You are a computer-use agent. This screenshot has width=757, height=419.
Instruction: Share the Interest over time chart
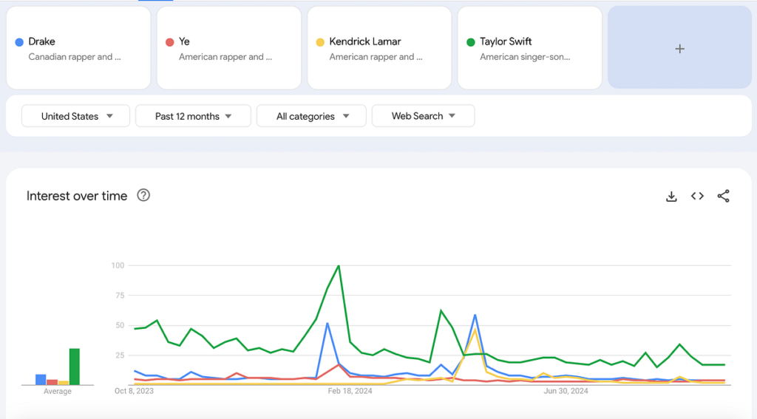[723, 196]
